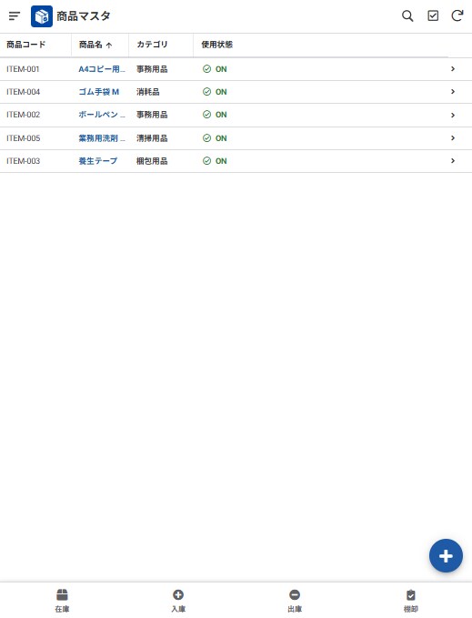Open the 養生テープ product link
Viewport: 472px width, 618px height.
98,161
